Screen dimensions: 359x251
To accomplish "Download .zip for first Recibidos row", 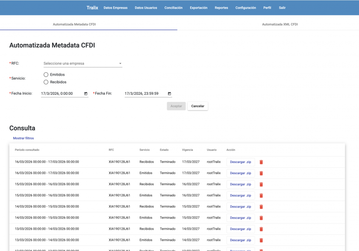I will click(x=240, y=162).
